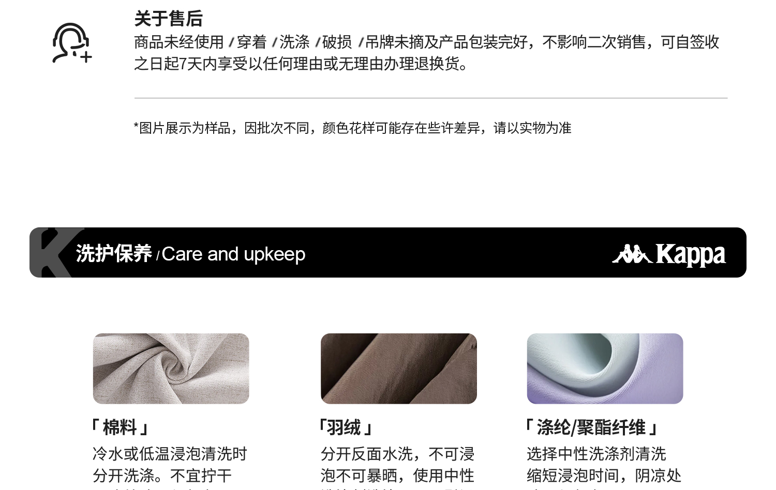Select the 「涤纶/聚酯纤维」 heading
The width and height of the screenshot is (776, 490).
coord(591,427)
